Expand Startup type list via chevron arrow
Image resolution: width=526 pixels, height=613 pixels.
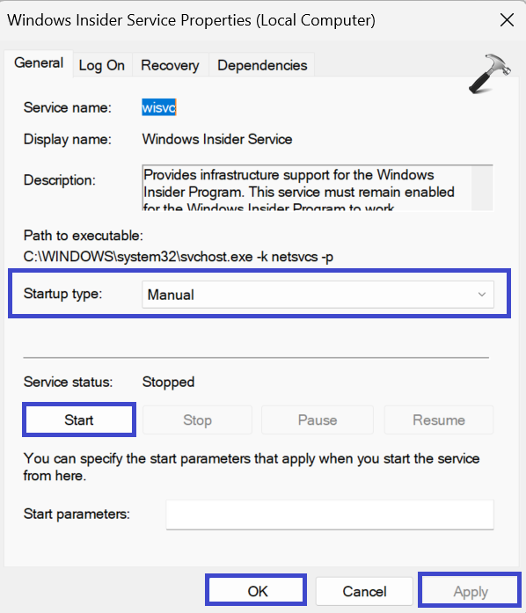click(482, 295)
